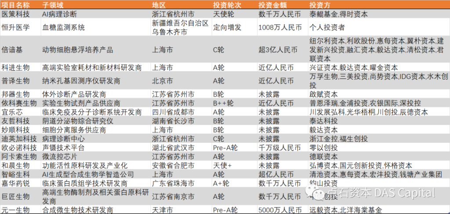Image resolution: width=450 pixels, height=214 pixels.
Task: Select the 微流控芯片 cell
Action: point(96,156)
